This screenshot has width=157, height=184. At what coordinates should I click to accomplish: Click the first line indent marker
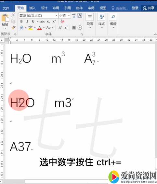pyautogui.click(x=9, y=38)
